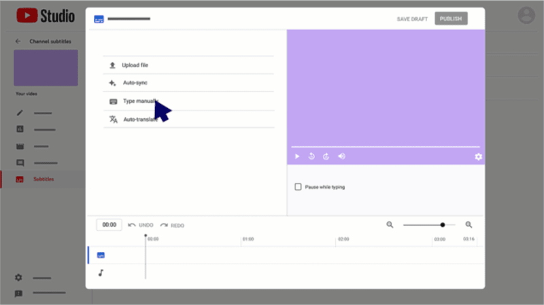The image size is (544, 305).
Task: Click the UNDO button
Action: [141, 225]
